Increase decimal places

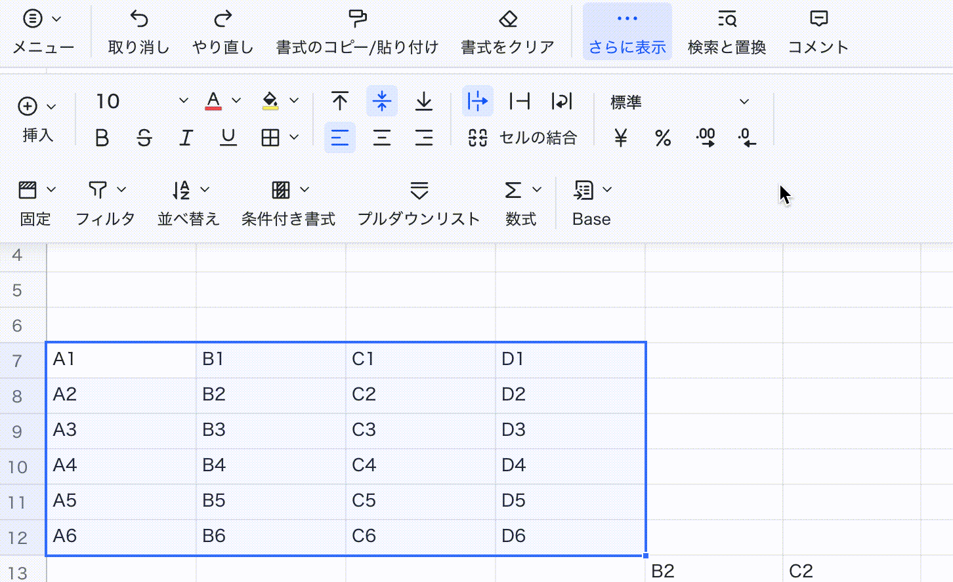[x=706, y=138]
